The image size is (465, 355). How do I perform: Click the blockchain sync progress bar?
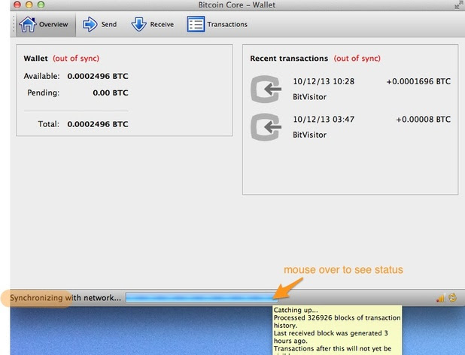pyautogui.click(x=202, y=298)
